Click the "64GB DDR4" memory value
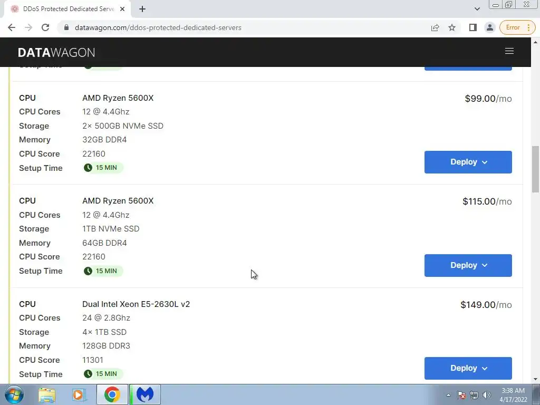Screen dimensions: 540x405 104,243
